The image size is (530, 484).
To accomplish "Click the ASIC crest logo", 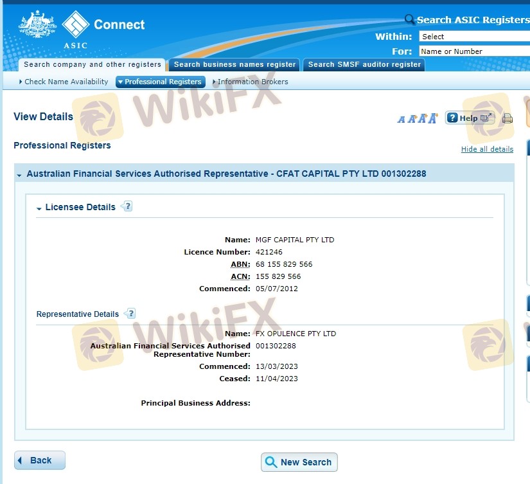I will tap(38, 26).
